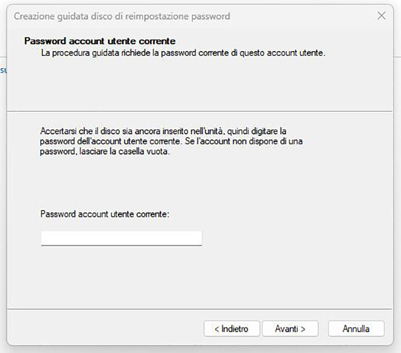Click the partially hidden blue link behind dialog
The width and height of the screenshot is (401, 353).
point(2,70)
